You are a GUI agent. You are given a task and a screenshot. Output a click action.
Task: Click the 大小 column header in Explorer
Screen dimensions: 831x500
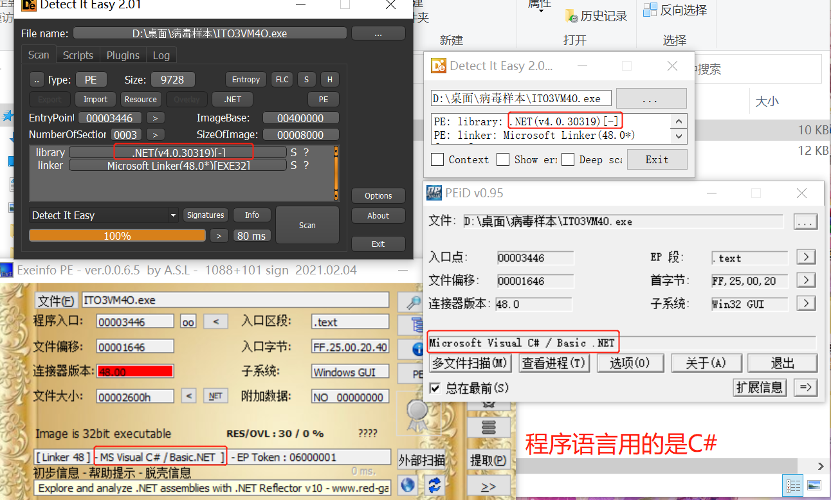tap(767, 102)
